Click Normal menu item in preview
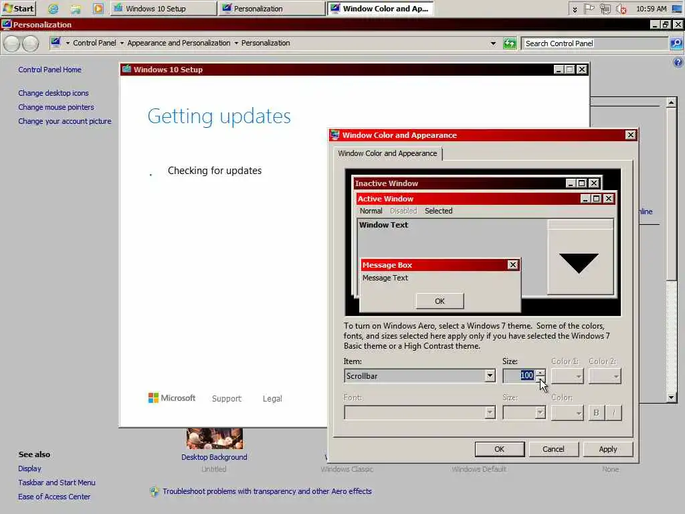This screenshot has width=685, height=514. pyautogui.click(x=371, y=211)
